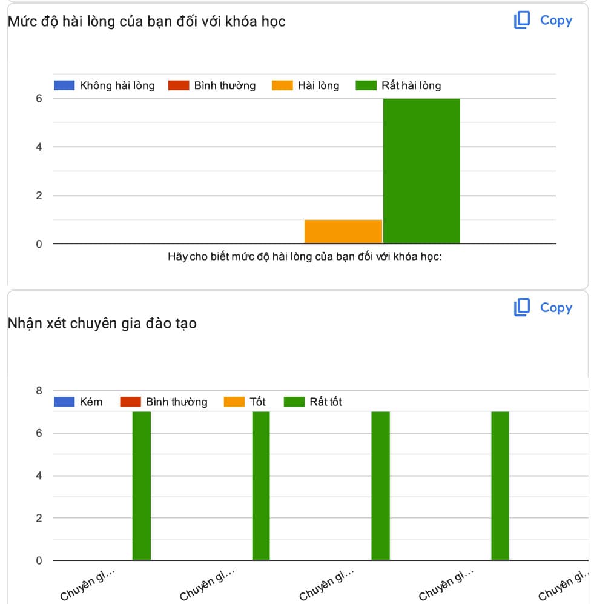Click the x-axis caption 'Hãy cho biết mức độ hài lòng...'
This screenshot has height=604, width=591.
pos(305,257)
